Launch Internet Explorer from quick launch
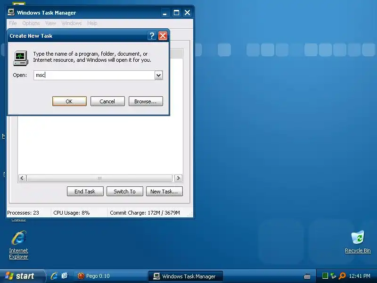 click(x=54, y=276)
